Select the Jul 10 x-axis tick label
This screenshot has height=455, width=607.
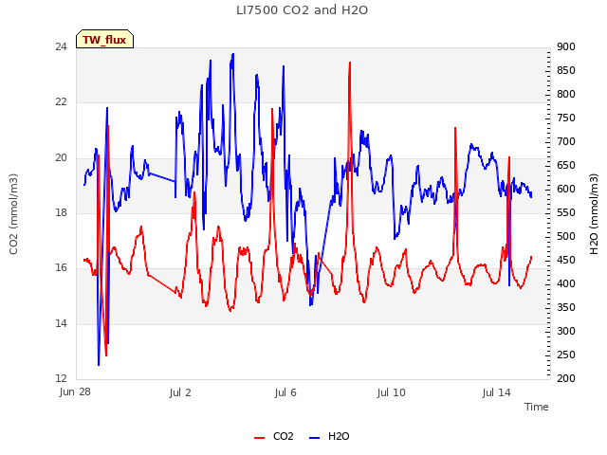point(391,392)
